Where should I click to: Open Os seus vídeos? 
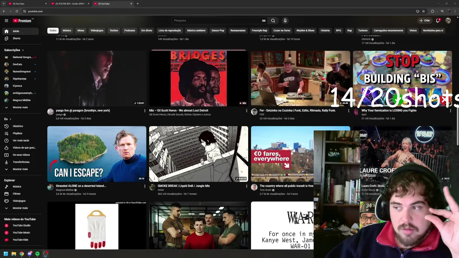20,155
